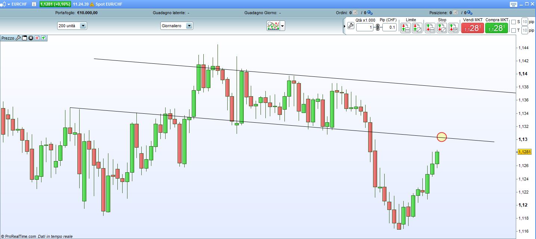Screen dimensions: 536x239
Task: Click the Prezzo panel label
Action: pos(8,38)
